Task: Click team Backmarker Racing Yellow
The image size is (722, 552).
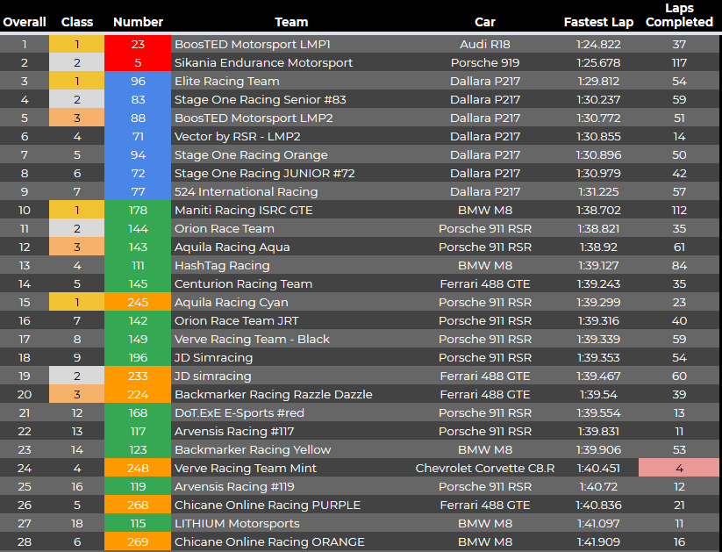Action: tap(253, 449)
